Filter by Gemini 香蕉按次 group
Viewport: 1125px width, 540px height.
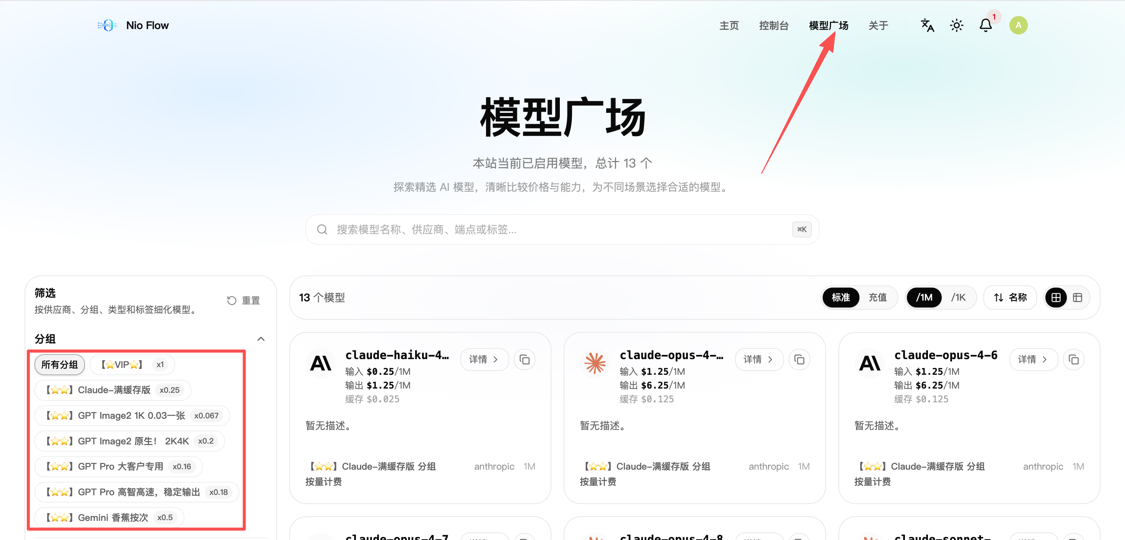[x=109, y=517]
